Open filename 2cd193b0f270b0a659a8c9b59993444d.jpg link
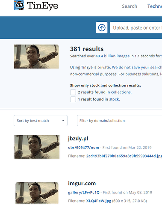 pos(124,156)
